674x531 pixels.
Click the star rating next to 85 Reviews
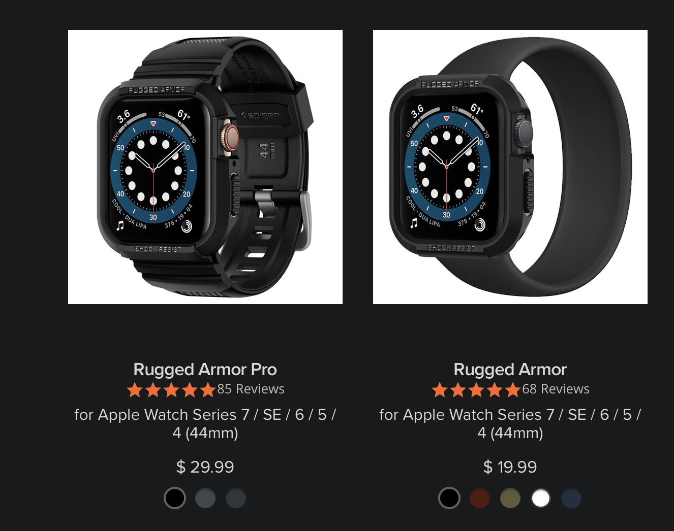point(171,389)
